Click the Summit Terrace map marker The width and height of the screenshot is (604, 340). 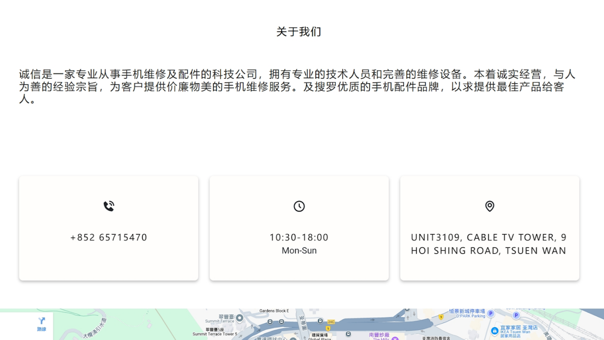[240, 318]
